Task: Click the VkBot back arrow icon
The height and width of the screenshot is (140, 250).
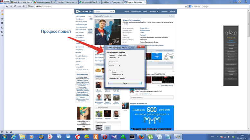Action: pyautogui.click(x=227, y=33)
